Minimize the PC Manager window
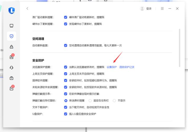The width and height of the screenshot is (188, 132). click(170, 8)
